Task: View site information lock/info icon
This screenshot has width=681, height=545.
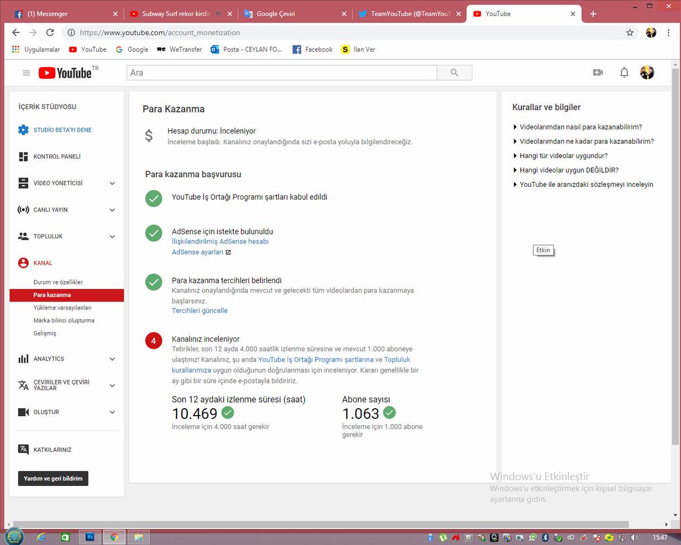Action: tap(70, 33)
